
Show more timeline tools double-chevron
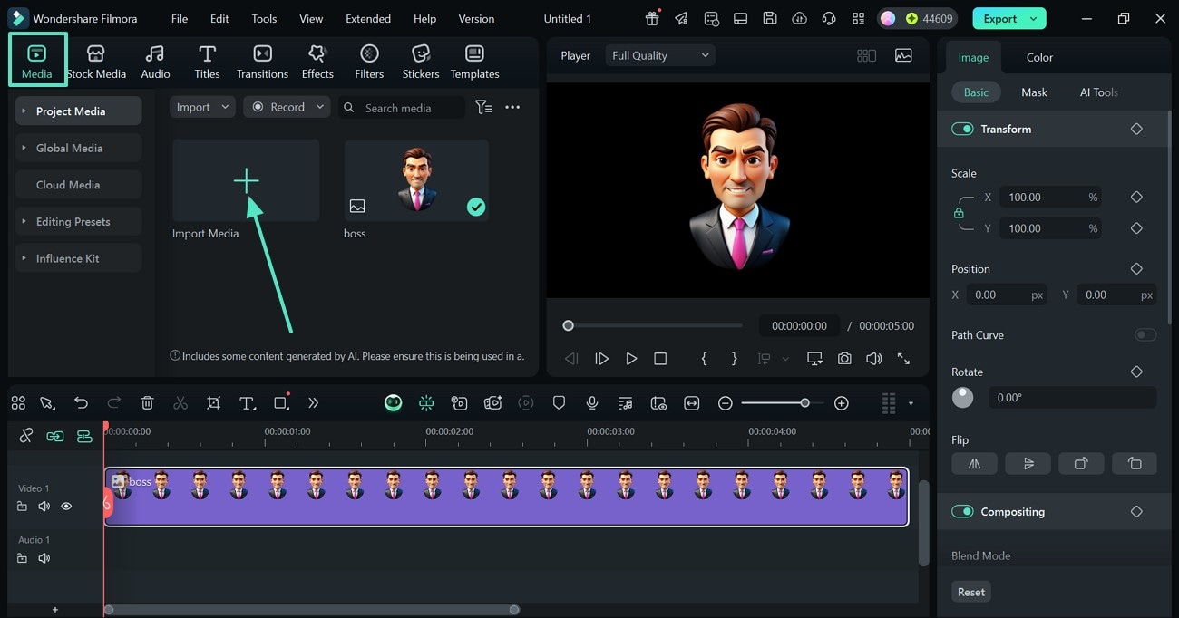click(x=313, y=403)
